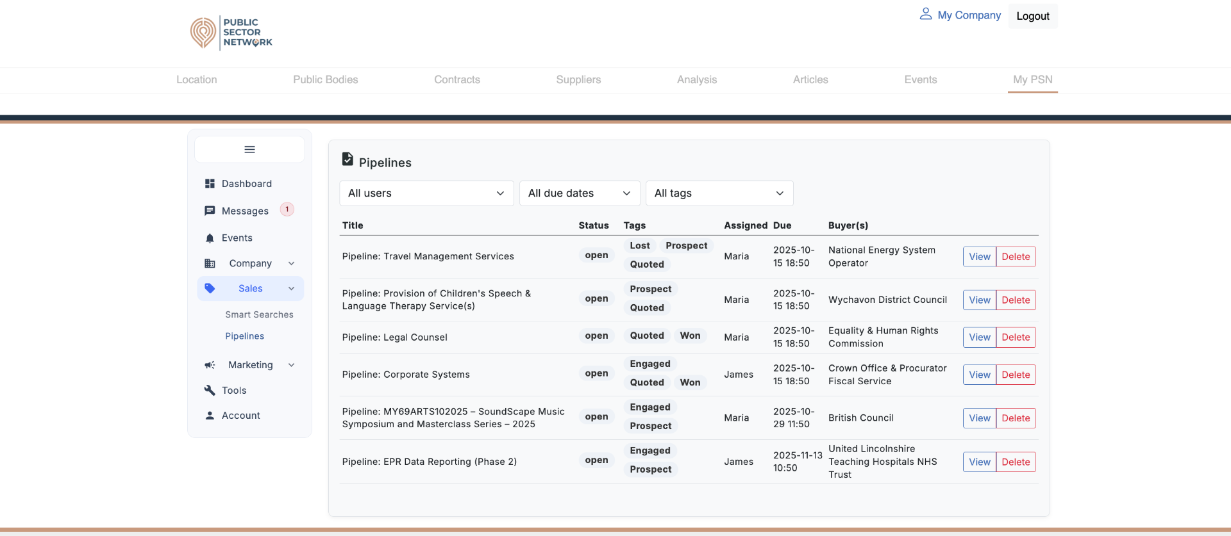This screenshot has height=536, width=1231.
Task: Click the Account person icon
Action: (x=210, y=416)
